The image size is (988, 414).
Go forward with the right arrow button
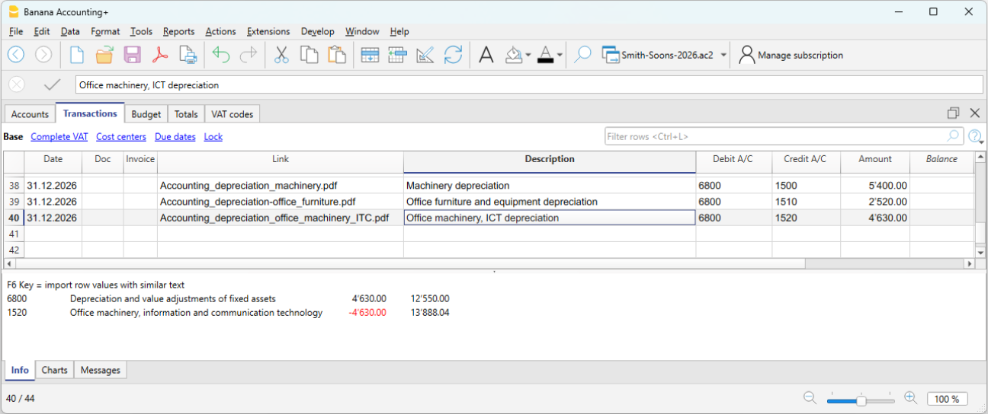click(x=43, y=55)
